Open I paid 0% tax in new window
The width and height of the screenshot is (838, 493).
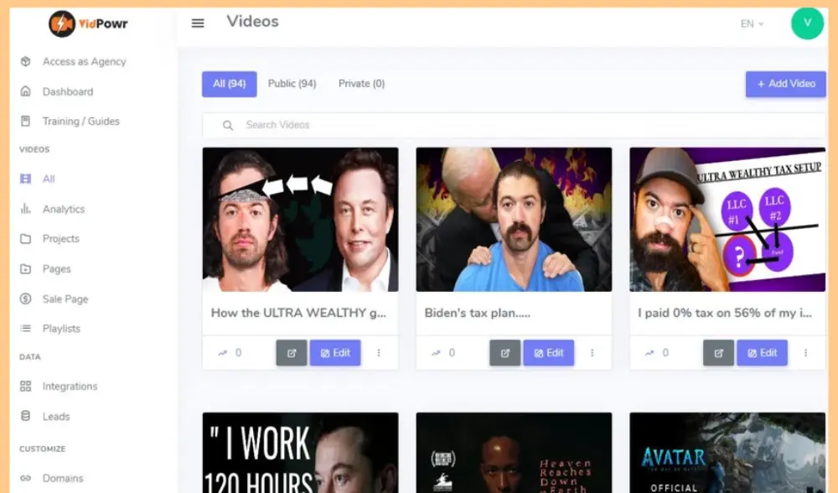tap(718, 353)
